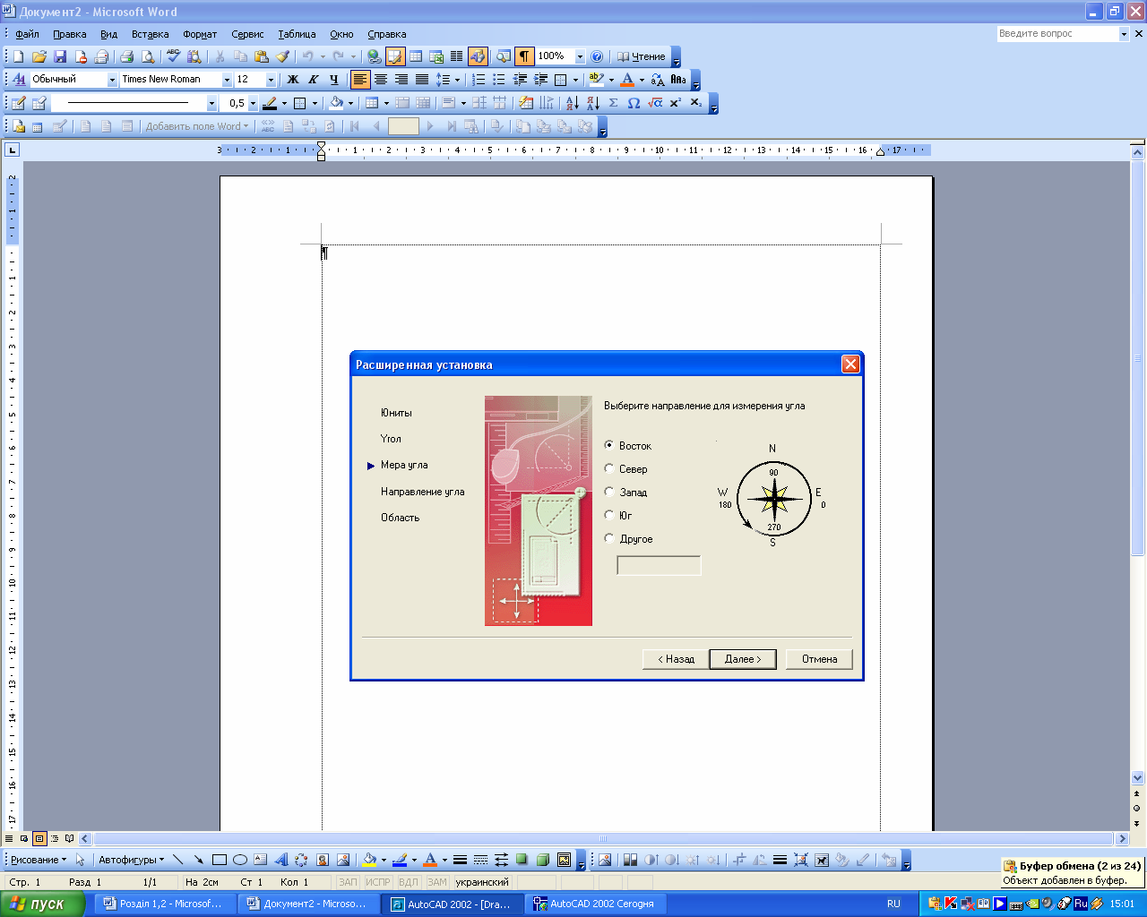The width and height of the screenshot is (1147, 917).
Task: Open line style dropdown in tables toolbar
Action: coord(211,103)
